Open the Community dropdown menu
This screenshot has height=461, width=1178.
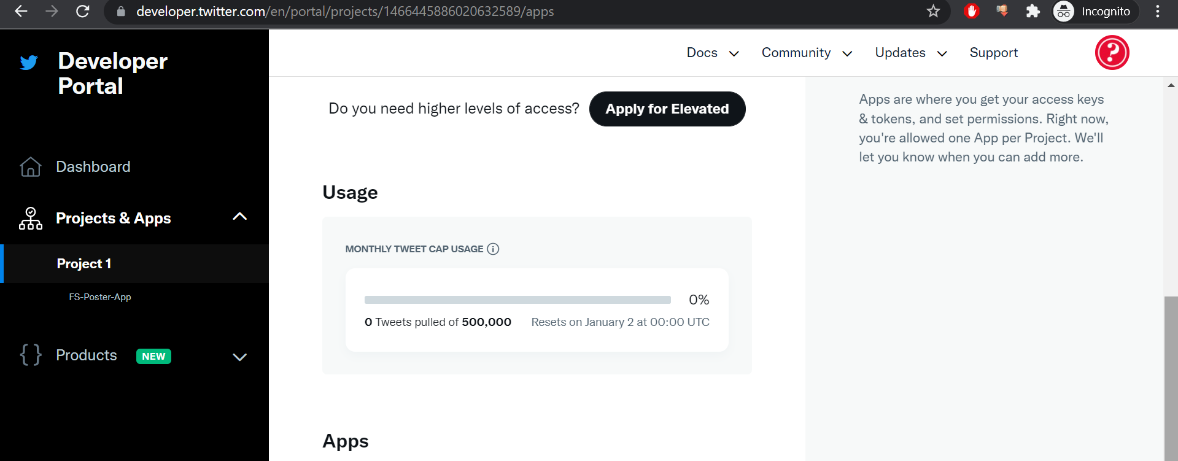point(807,53)
